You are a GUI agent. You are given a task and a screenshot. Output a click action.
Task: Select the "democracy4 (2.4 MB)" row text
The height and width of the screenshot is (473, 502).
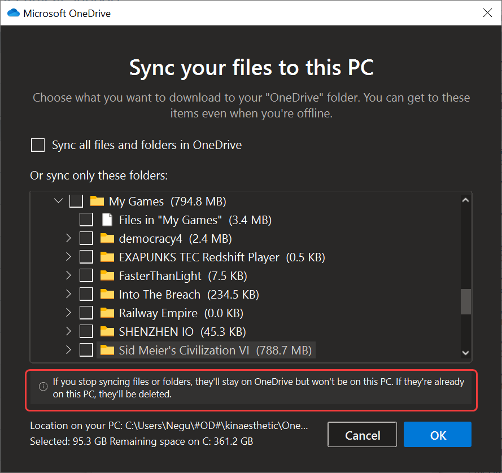click(x=176, y=239)
